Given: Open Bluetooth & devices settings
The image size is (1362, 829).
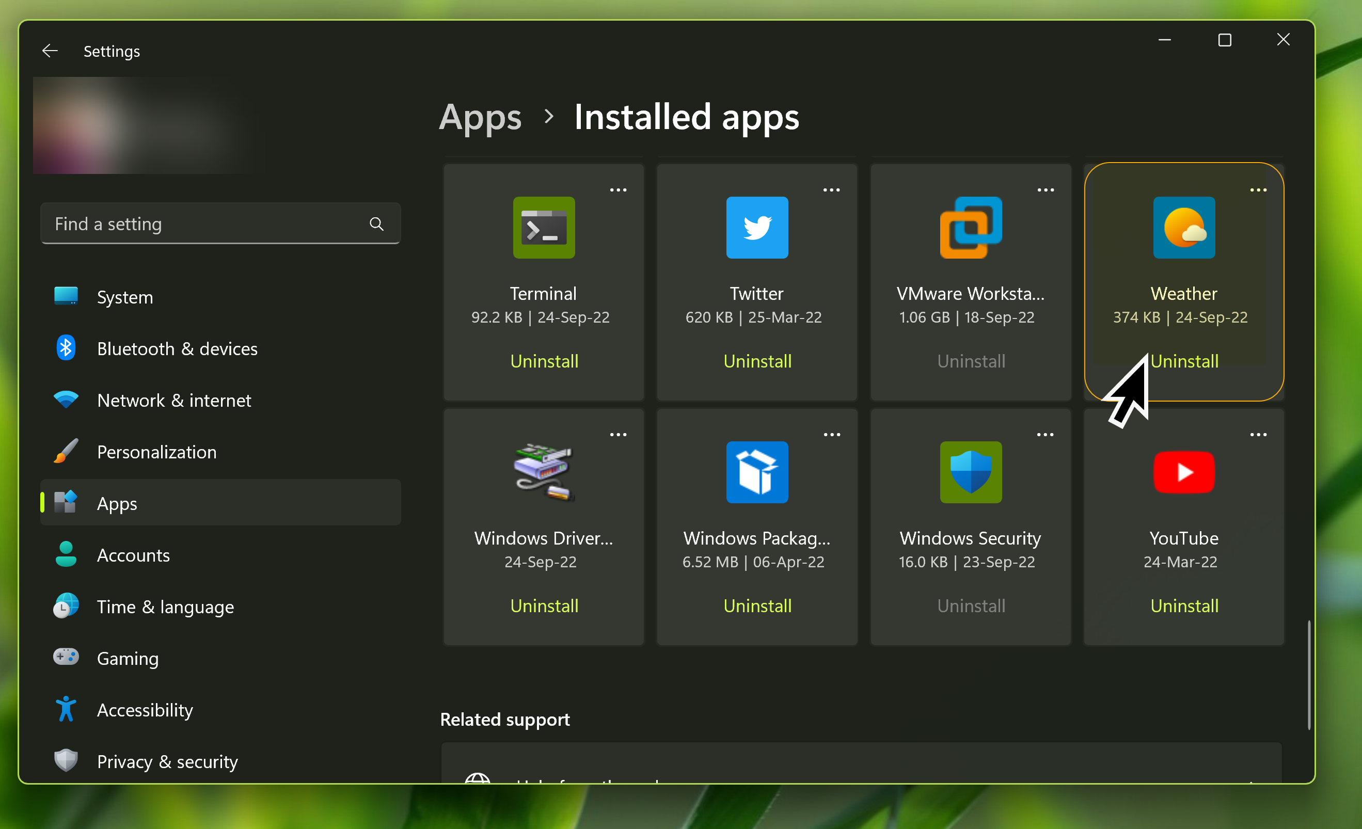Looking at the screenshot, I should [x=177, y=349].
